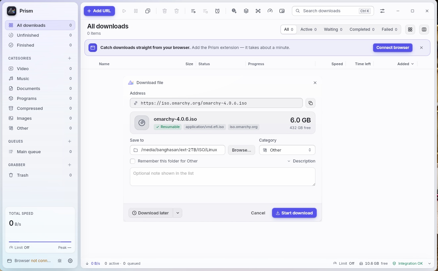Copy the address with the copy icon
Image resolution: width=438 pixels, height=271 pixels.
click(x=310, y=103)
